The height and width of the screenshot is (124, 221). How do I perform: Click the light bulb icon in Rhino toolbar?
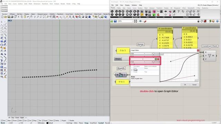[x=70, y=17]
